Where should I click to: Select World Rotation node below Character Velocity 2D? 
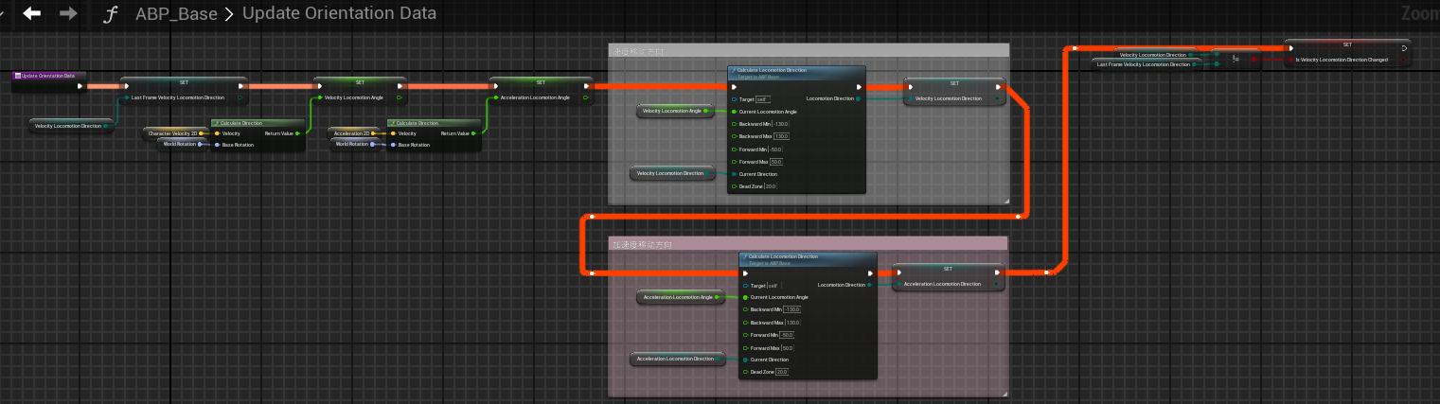point(184,144)
